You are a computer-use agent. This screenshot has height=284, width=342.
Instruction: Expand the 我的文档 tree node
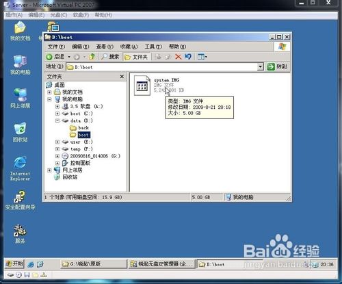pyautogui.click(x=49, y=92)
